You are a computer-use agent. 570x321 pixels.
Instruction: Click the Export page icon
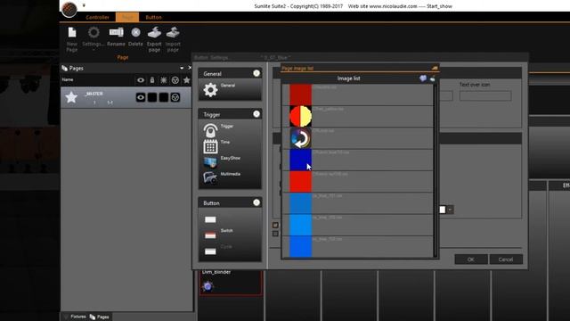pos(154,32)
